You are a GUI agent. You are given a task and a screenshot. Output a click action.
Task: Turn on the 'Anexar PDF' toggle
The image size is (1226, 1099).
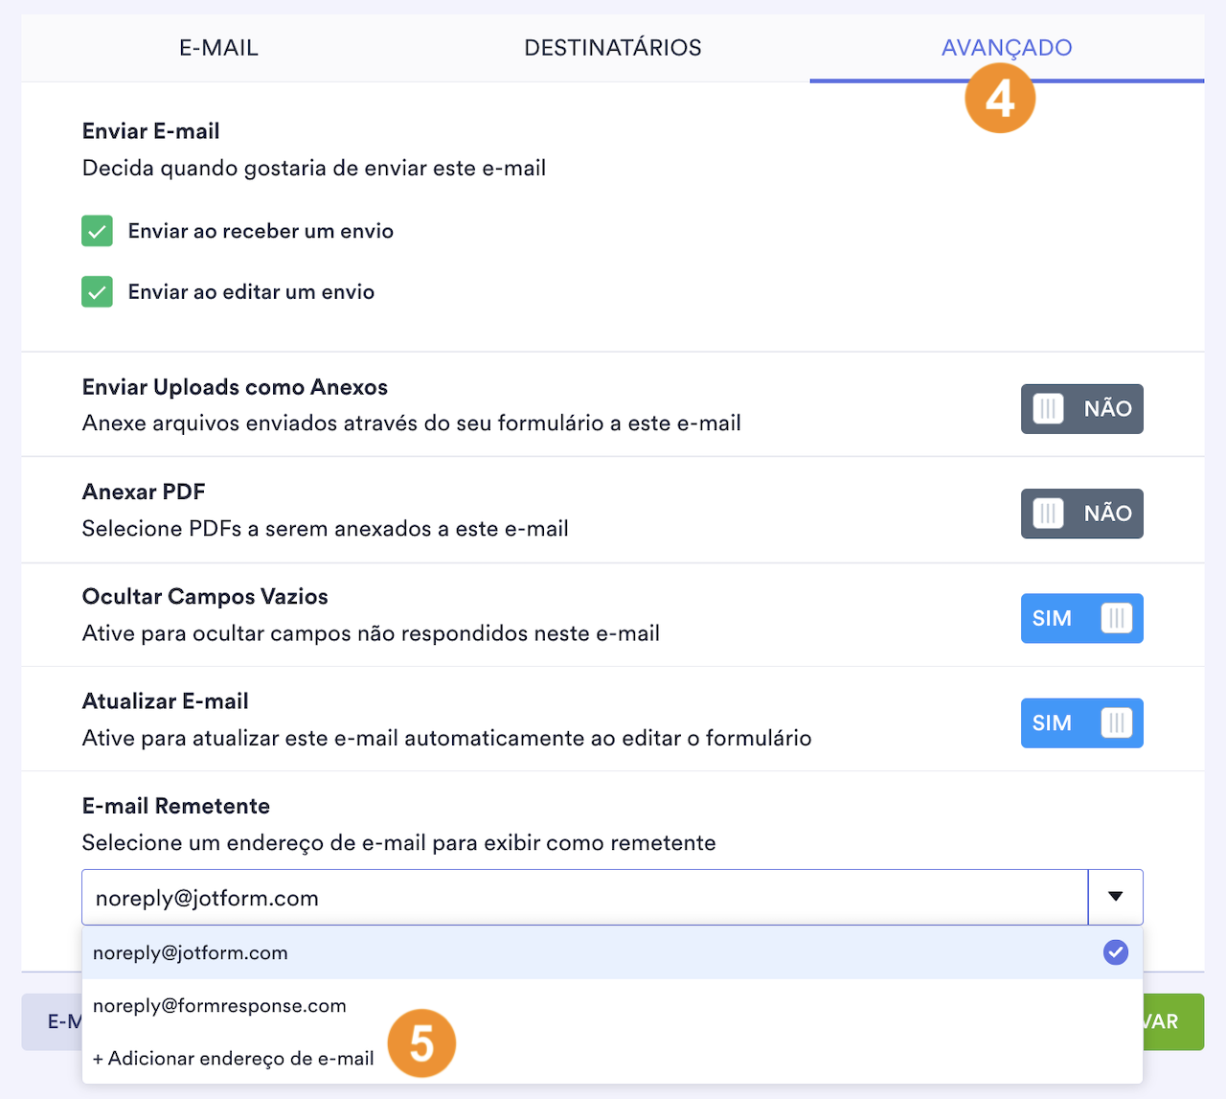1081,514
